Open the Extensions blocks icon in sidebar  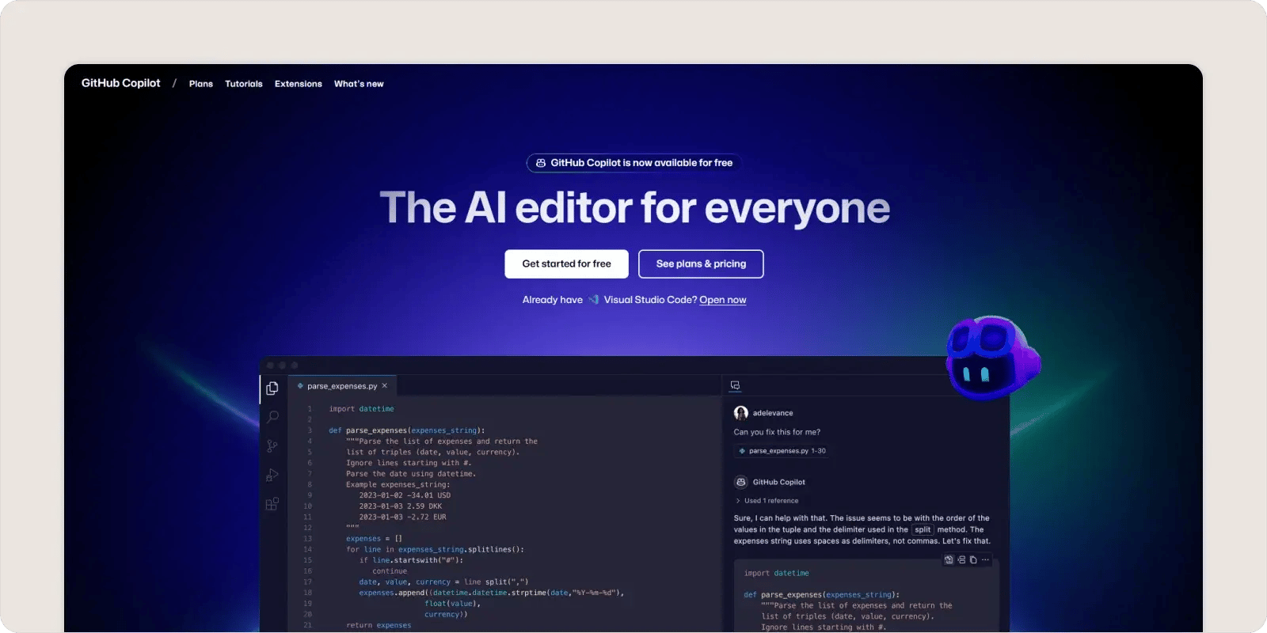pyautogui.click(x=272, y=504)
